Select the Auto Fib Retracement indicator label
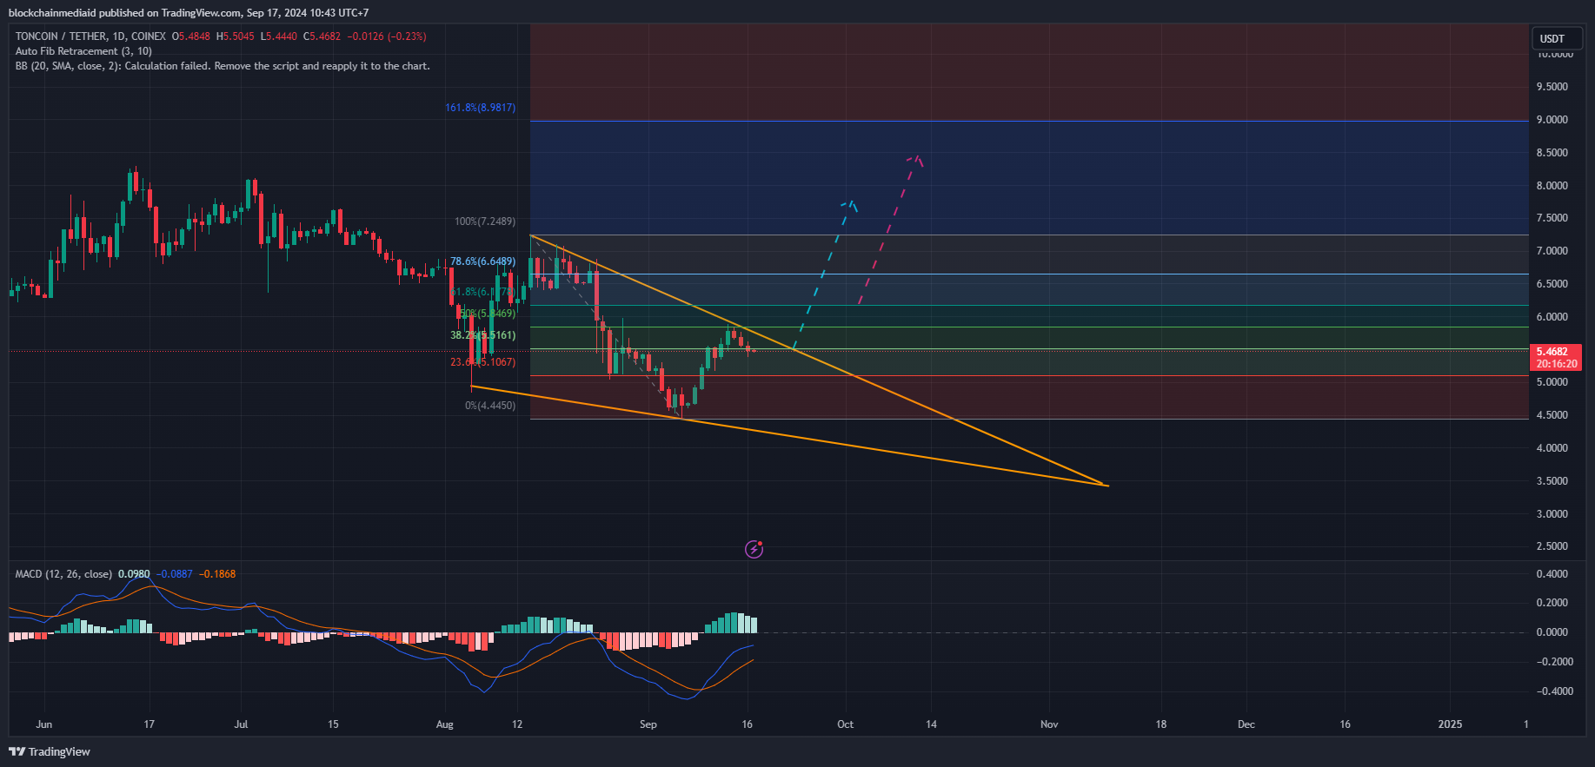 [83, 51]
